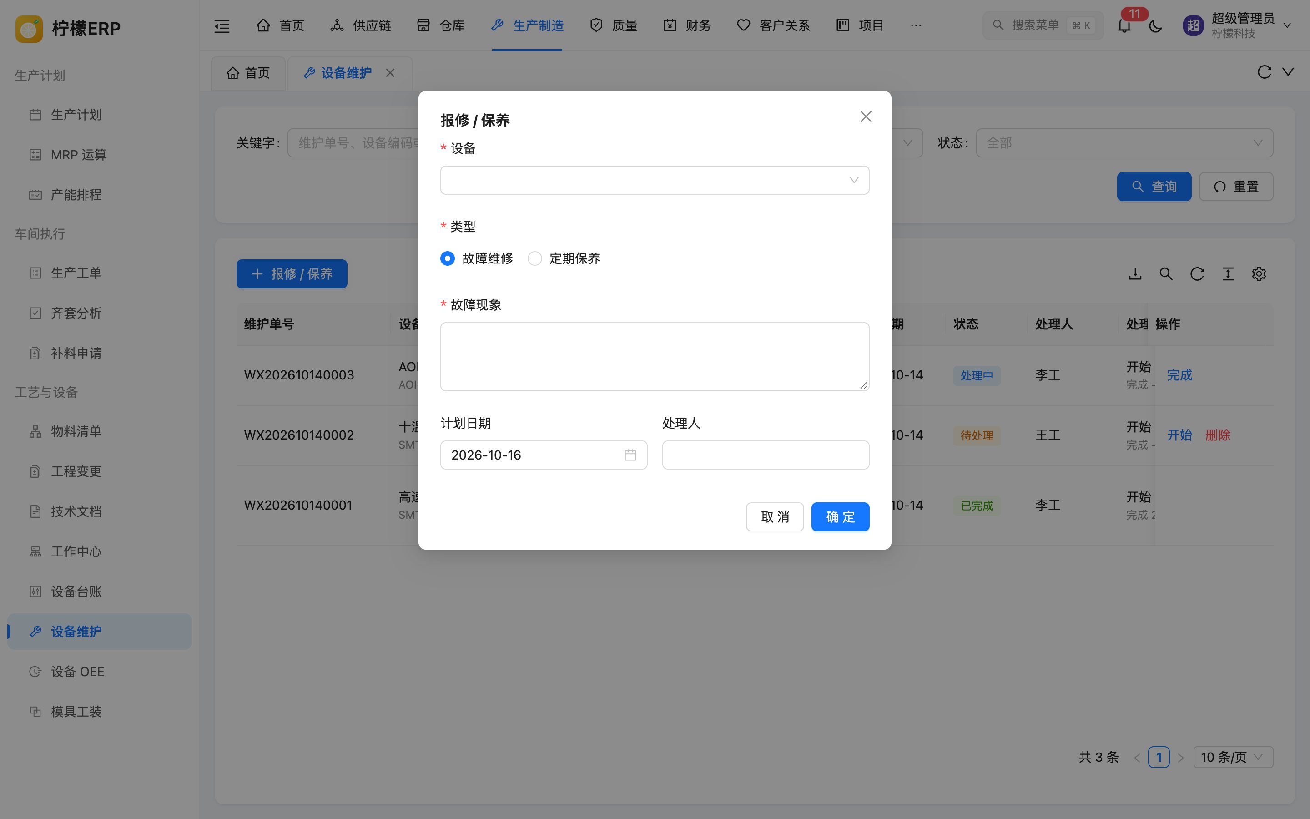This screenshot has width=1310, height=819.
Task: Refresh table with circular arrow icon
Action: tap(1197, 274)
